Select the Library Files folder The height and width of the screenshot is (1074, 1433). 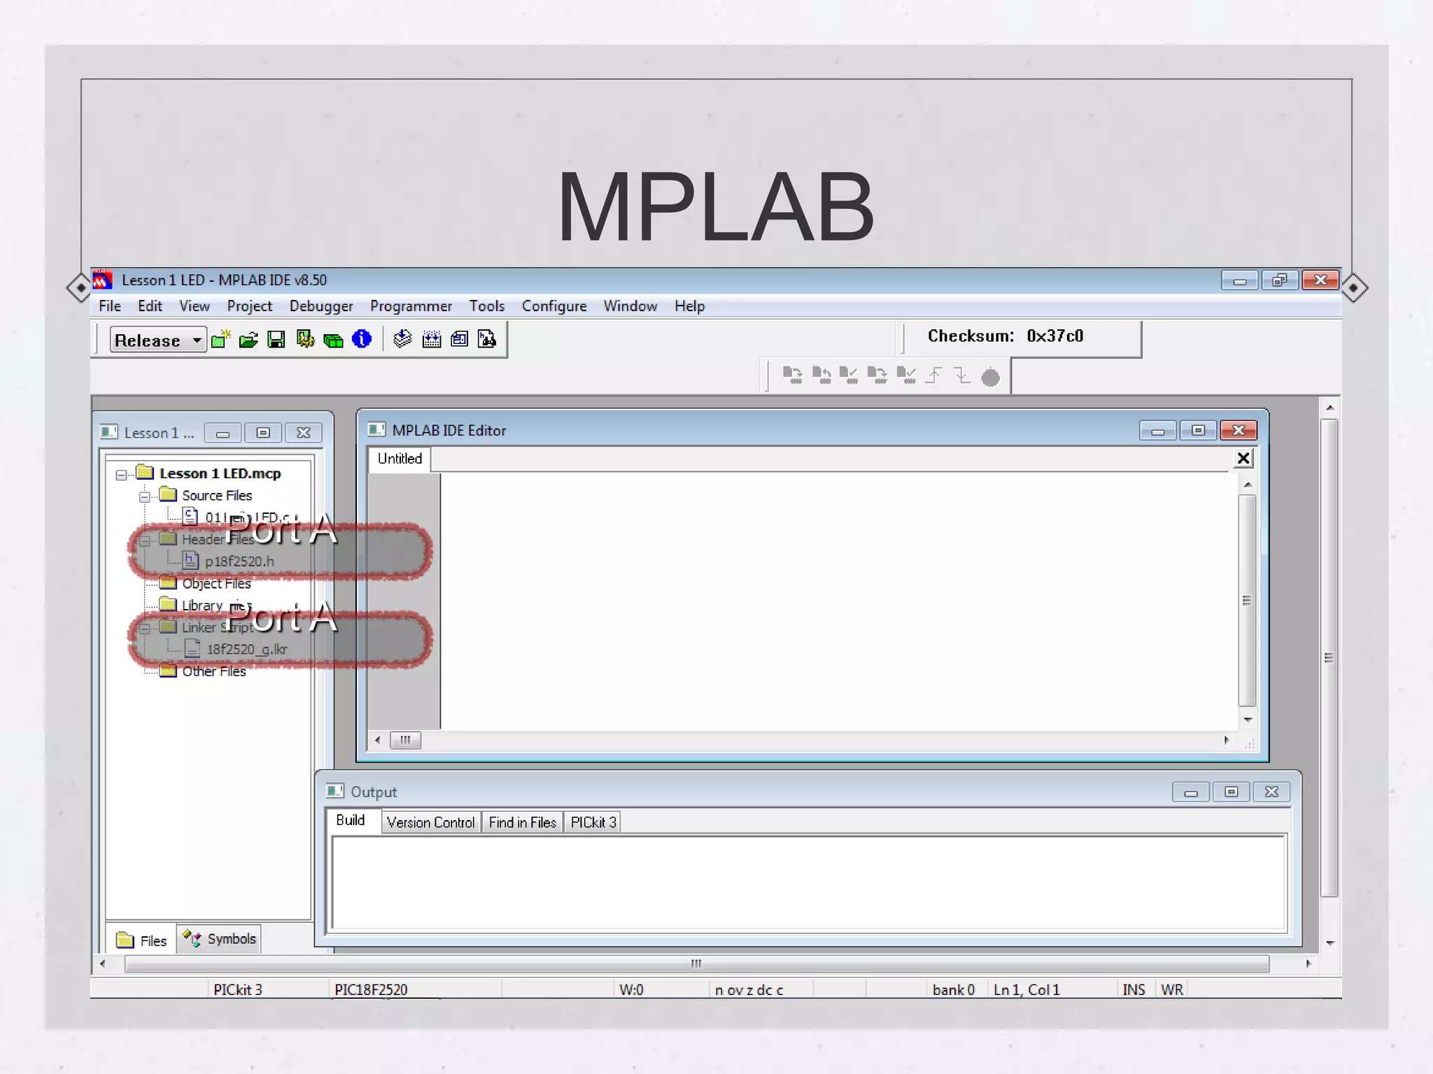[216, 606]
